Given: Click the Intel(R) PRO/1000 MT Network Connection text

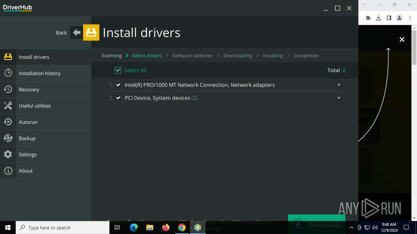Looking at the screenshot, I should [200, 85].
